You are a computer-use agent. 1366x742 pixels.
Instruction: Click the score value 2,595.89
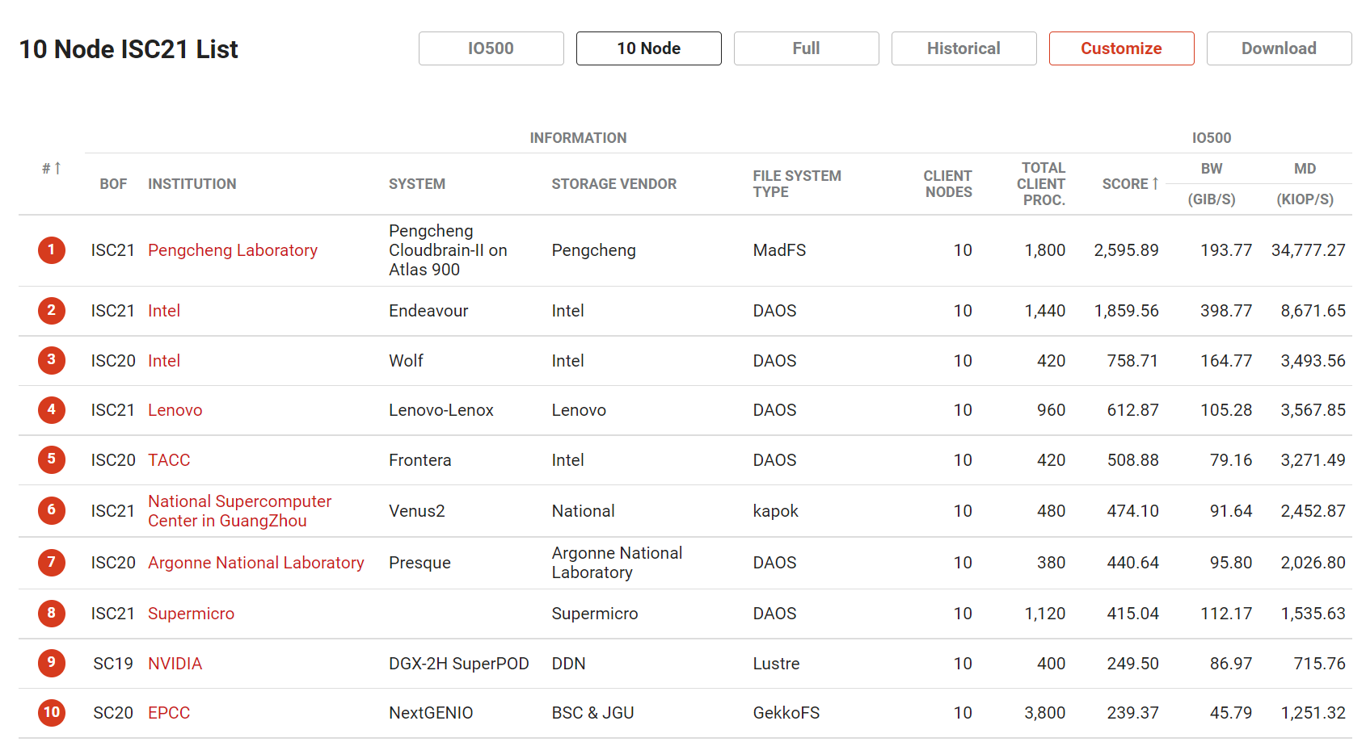tap(1127, 250)
